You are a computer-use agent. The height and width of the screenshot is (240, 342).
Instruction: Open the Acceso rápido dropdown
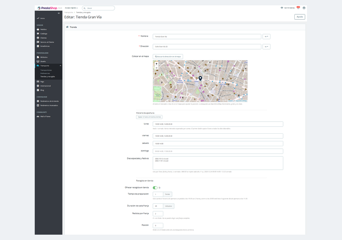point(71,8)
